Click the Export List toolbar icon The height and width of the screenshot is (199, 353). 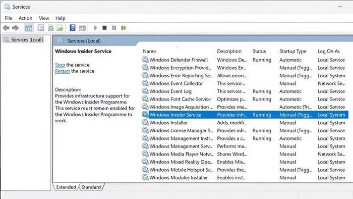[60, 28]
